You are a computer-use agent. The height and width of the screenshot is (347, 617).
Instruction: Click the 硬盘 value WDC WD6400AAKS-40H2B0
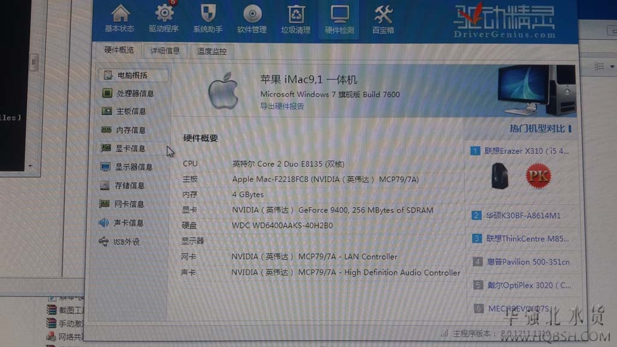point(282,225)
